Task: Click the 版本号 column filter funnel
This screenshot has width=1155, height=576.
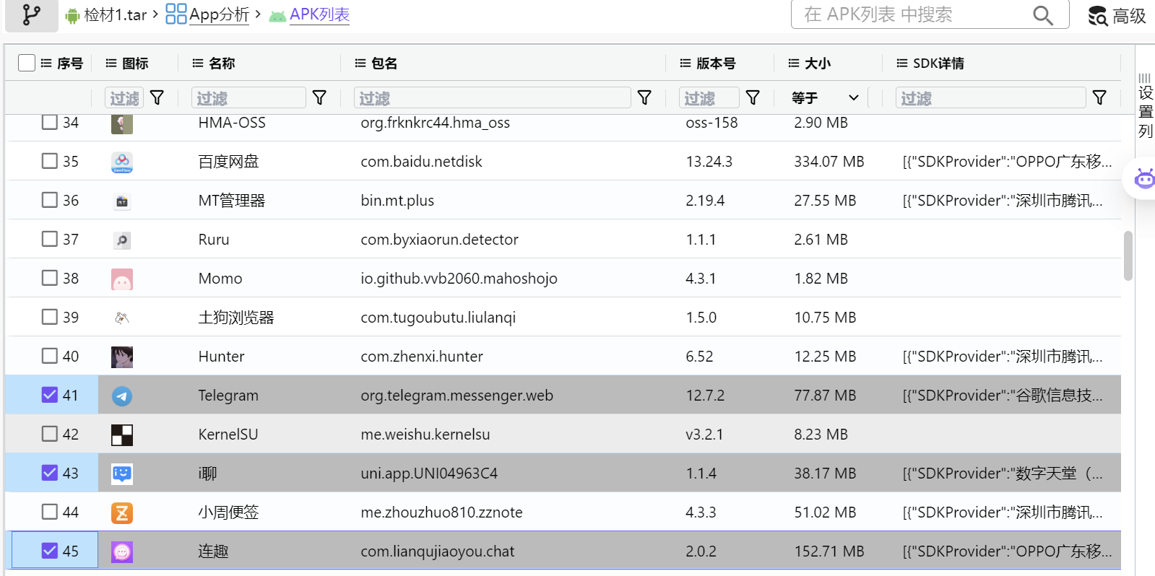Action: pos(753,97)
